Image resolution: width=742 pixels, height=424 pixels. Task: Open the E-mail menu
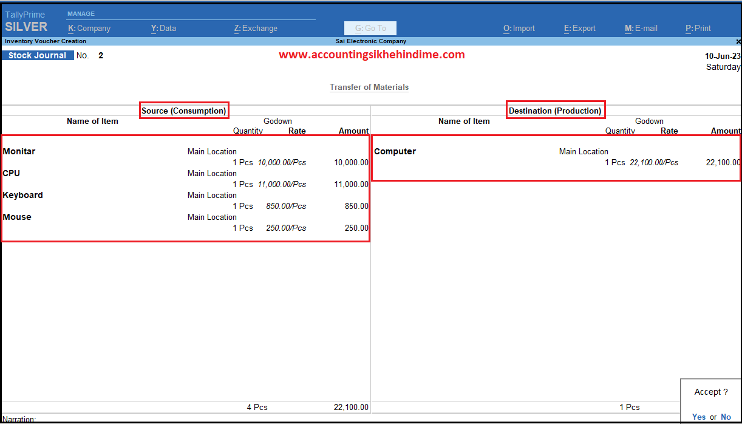point(641,28)
